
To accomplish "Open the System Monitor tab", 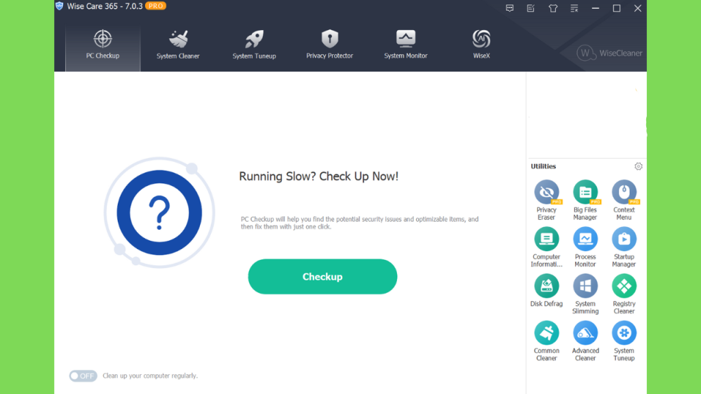I will click(406, 45).
